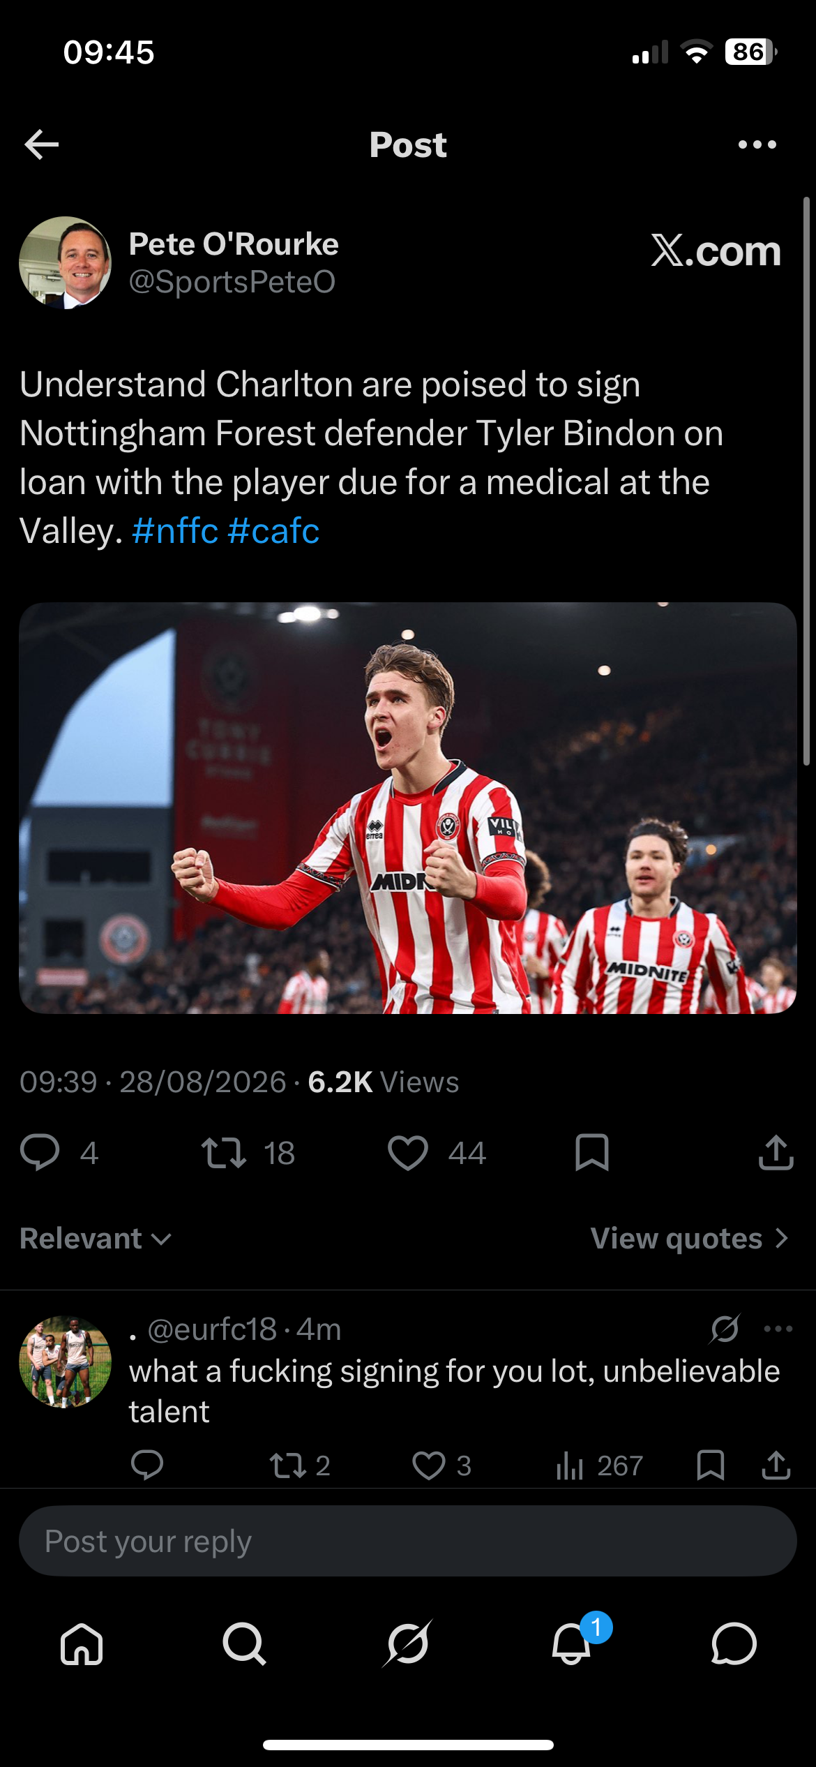Like the post with 44 likes
Image resolution: width=816 pixels, height=1767 pixels.
click(408, 1152)
